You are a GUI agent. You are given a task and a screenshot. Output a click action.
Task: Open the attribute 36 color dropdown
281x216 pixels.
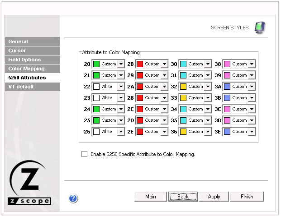coord(208,132)
